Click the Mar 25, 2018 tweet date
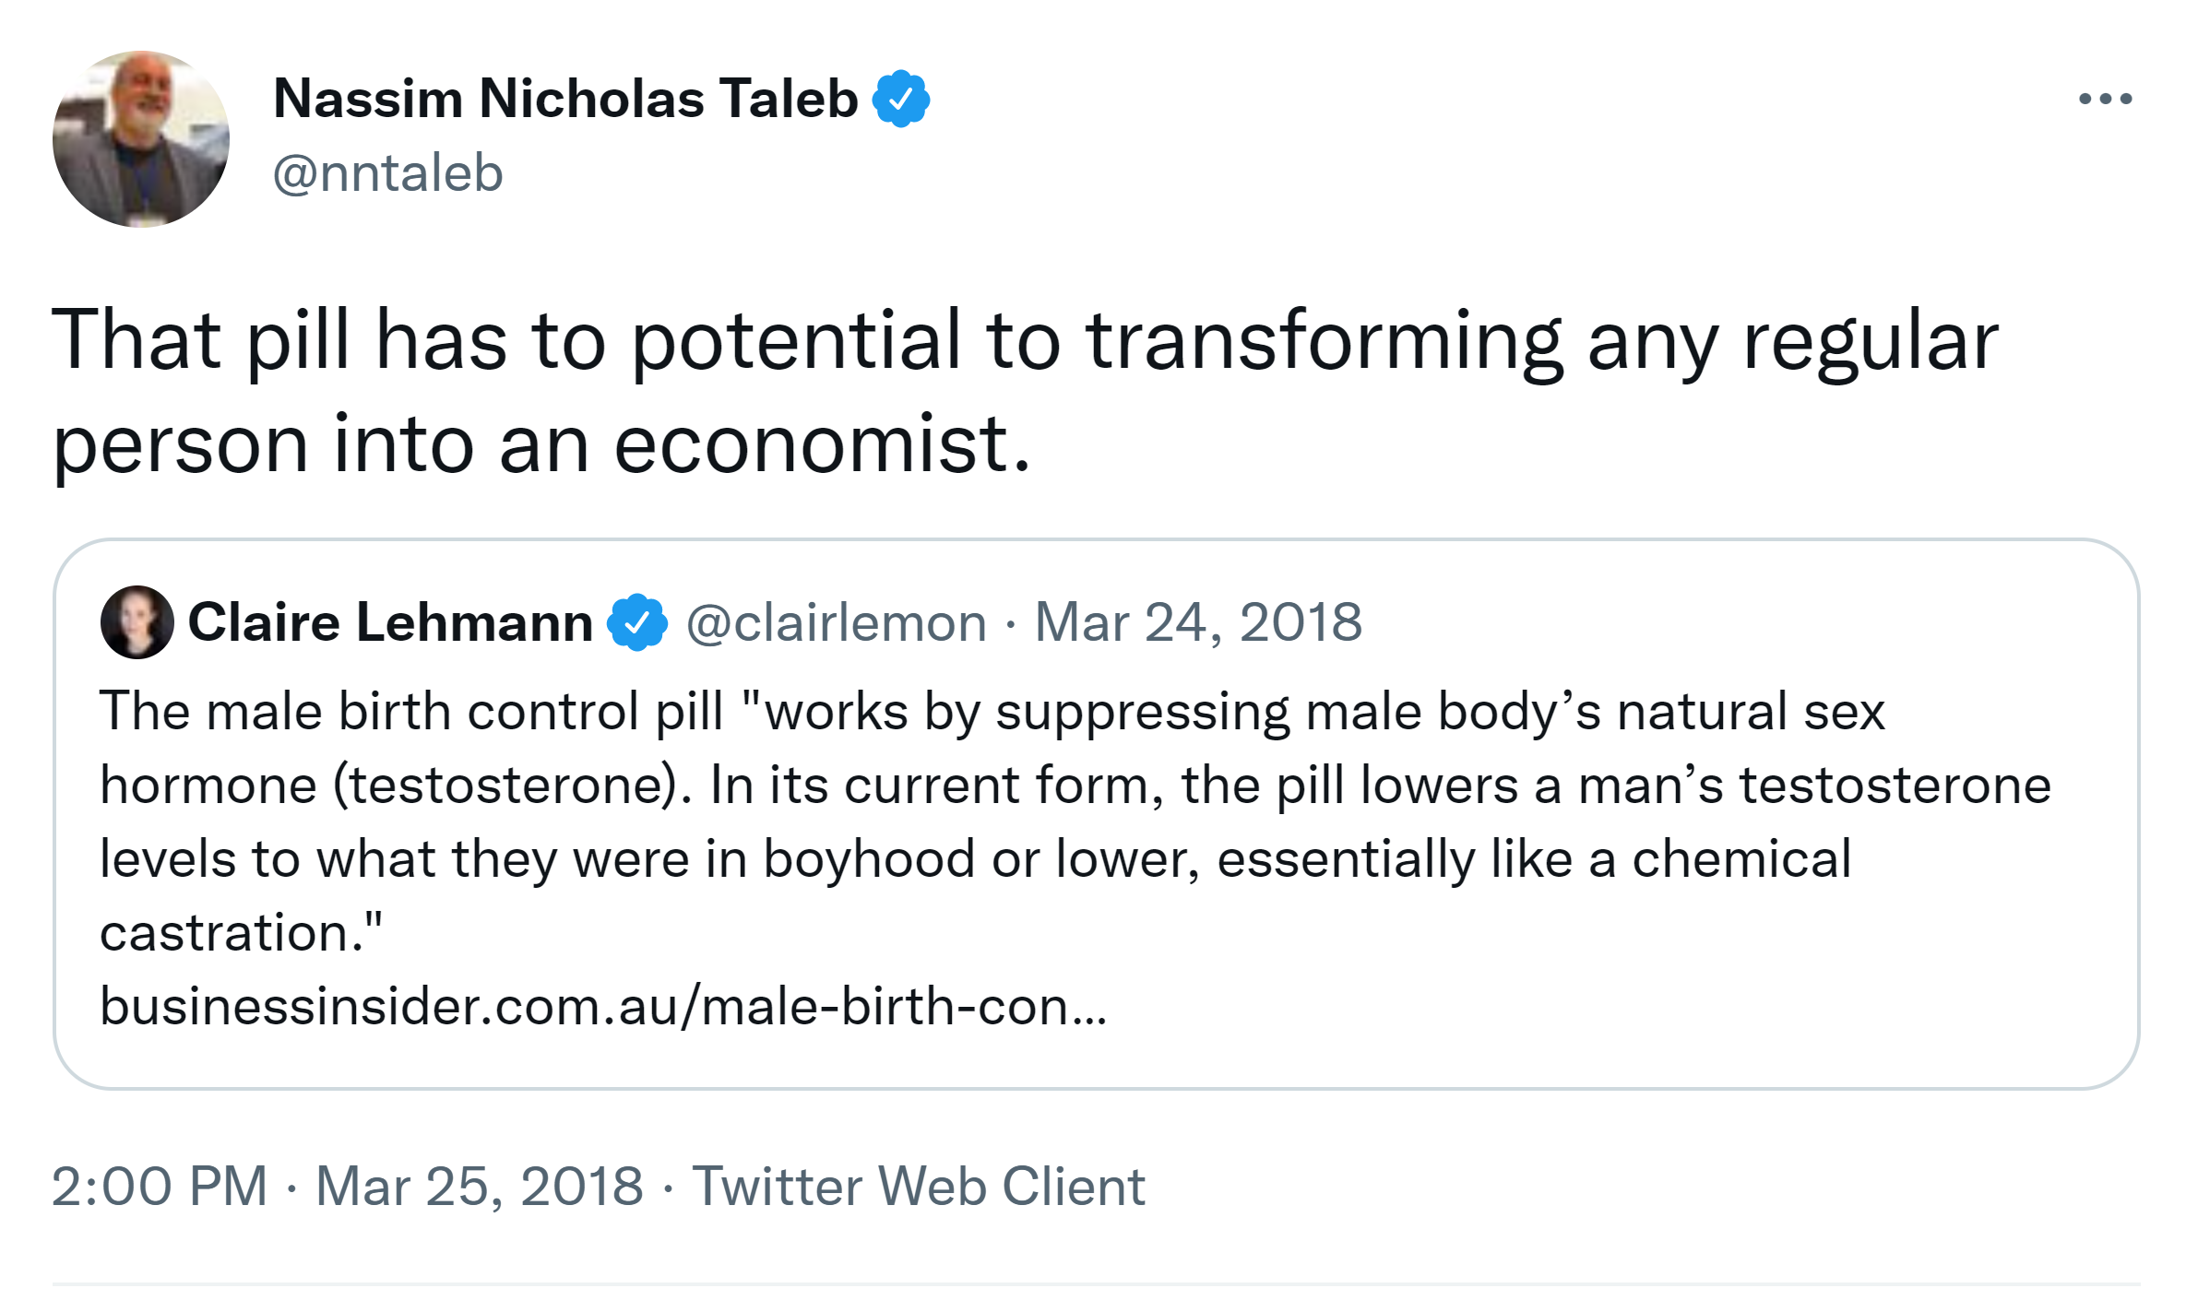2186x1300 pixels. coord(479,1186)
